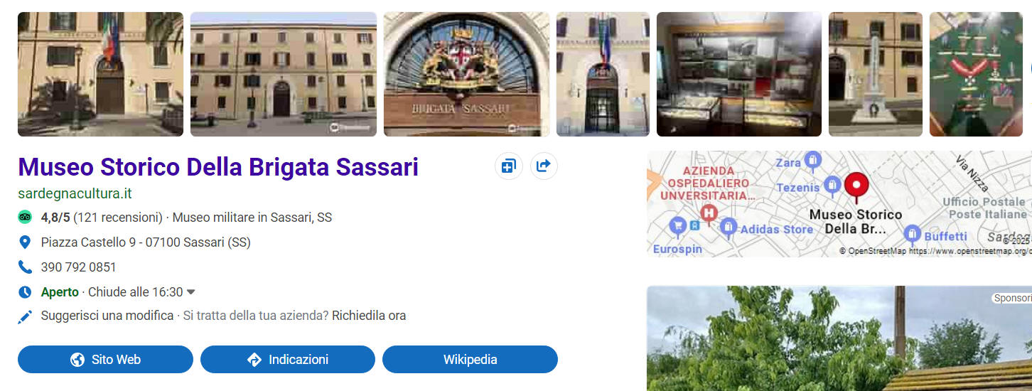This screenshot has width=1032, height=391.
Task: Click the Tripadvisor owl rating icon
Action: click(x=25, y=218)
